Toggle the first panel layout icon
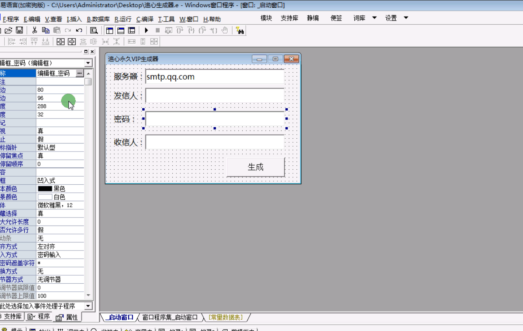Viewport: 523px width, 331px height. click(110, 30)
